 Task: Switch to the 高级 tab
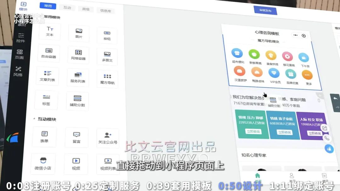pyautogui.click(x=86, y=9)
